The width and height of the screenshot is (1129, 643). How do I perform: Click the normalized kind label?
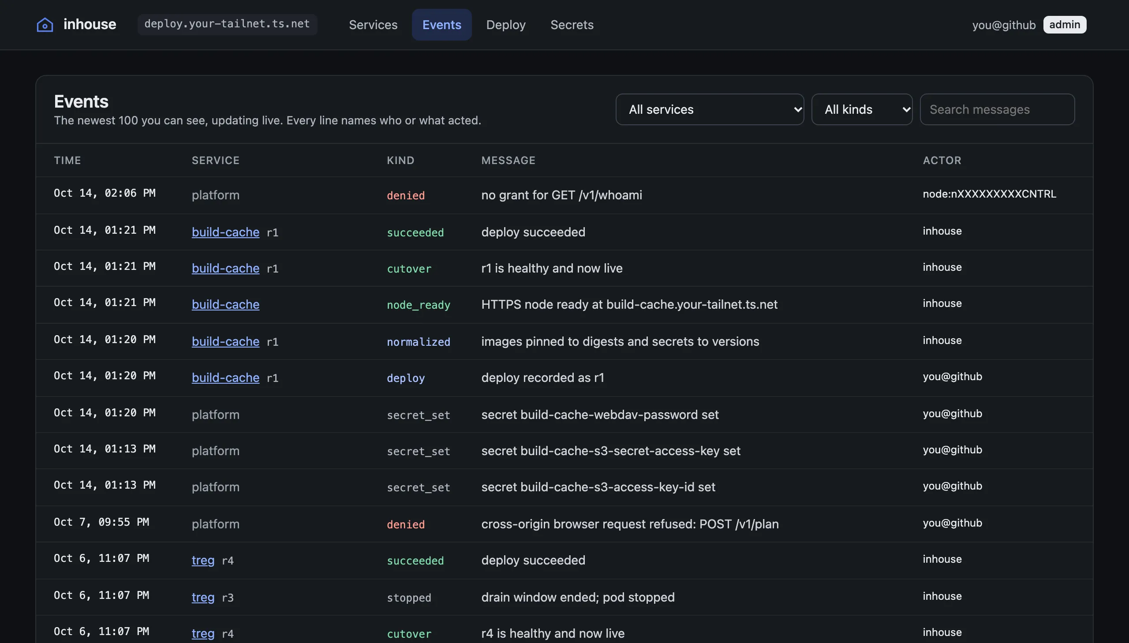pyautogui.click(x=419, y=342)
